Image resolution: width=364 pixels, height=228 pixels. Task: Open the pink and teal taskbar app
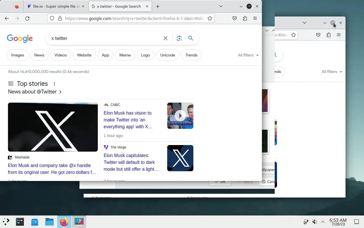(79, 221)
